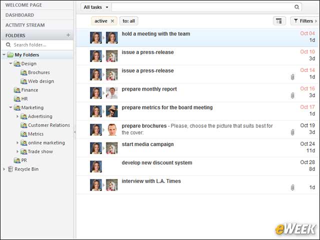The image size is (320, 240).
Task: Click the assignee avatar on prepare metrics task
Action: tap(112, 111)
